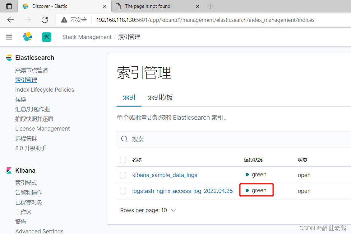
Task: Open 索引模式 under Kibana
Action: pyautogui.click(x=26, y=183)
